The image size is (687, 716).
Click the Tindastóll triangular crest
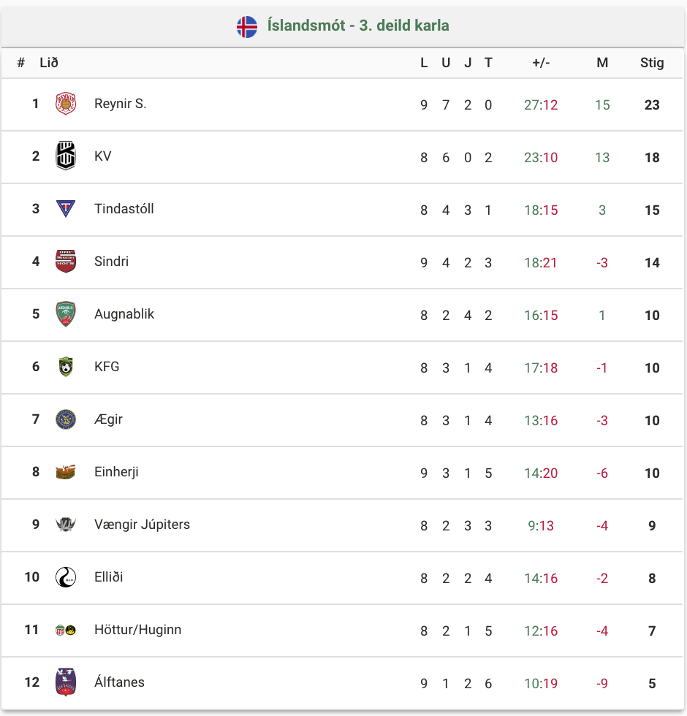65,209
